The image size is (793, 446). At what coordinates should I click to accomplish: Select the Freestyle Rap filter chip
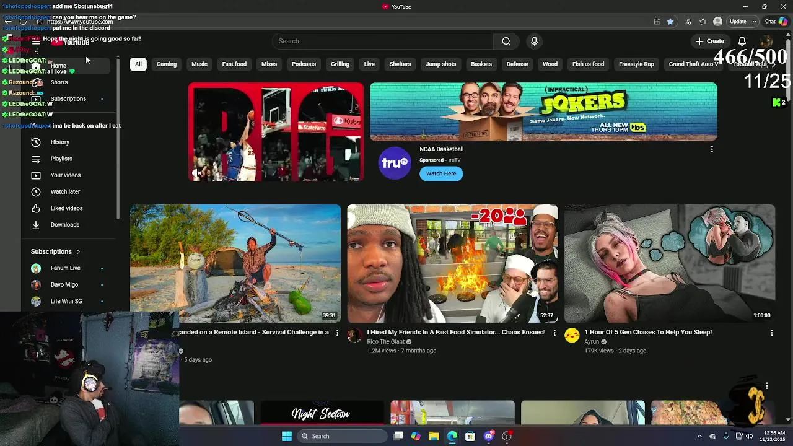tap(636, 64)
